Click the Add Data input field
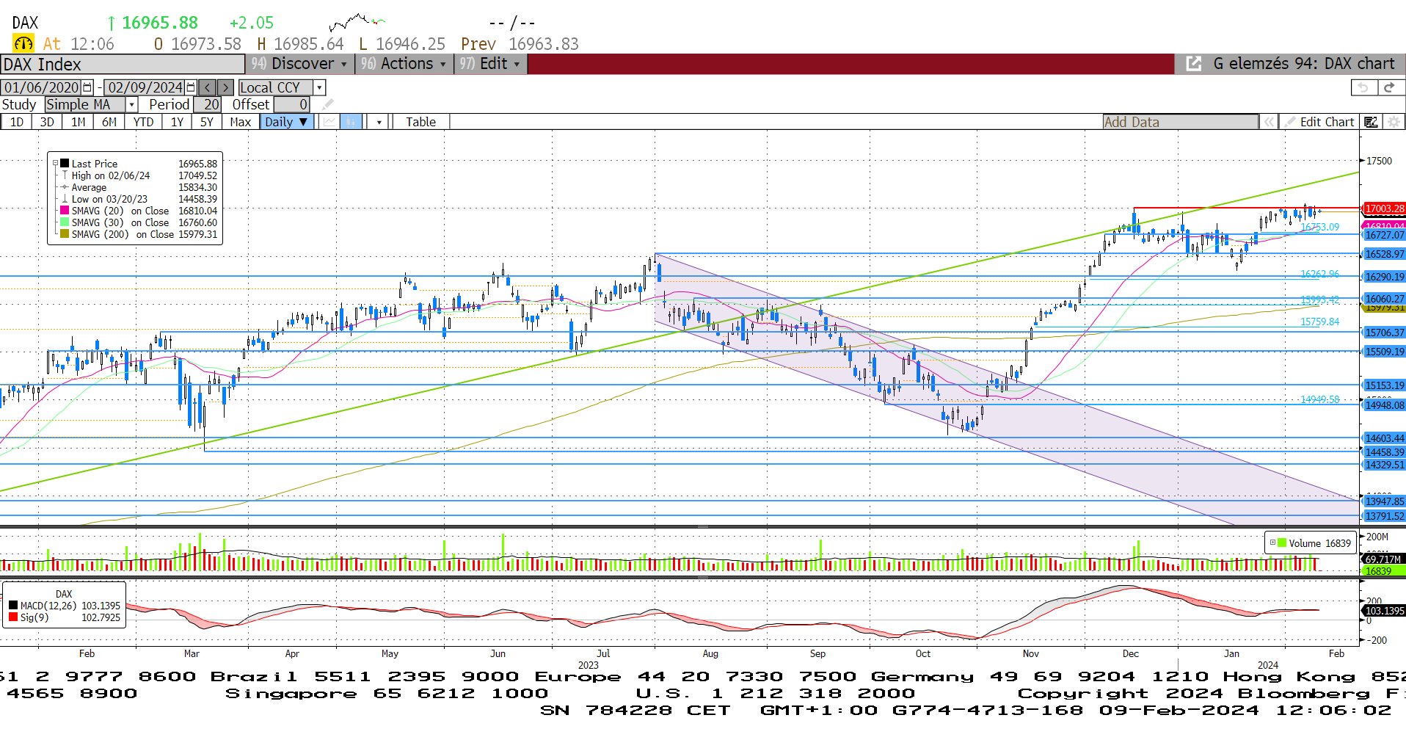This screenshot has width=1406, height=751. pos(1179,122)
